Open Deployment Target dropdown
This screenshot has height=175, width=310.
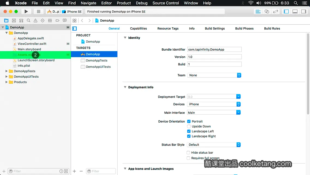pyautogui.click(x=238, y=97)
